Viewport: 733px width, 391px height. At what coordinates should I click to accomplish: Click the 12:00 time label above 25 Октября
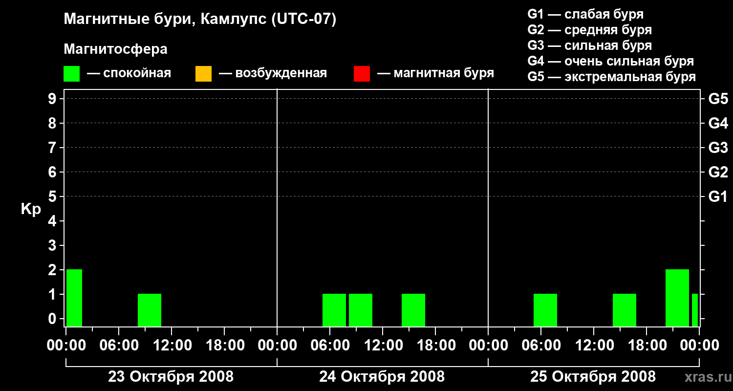594,345
